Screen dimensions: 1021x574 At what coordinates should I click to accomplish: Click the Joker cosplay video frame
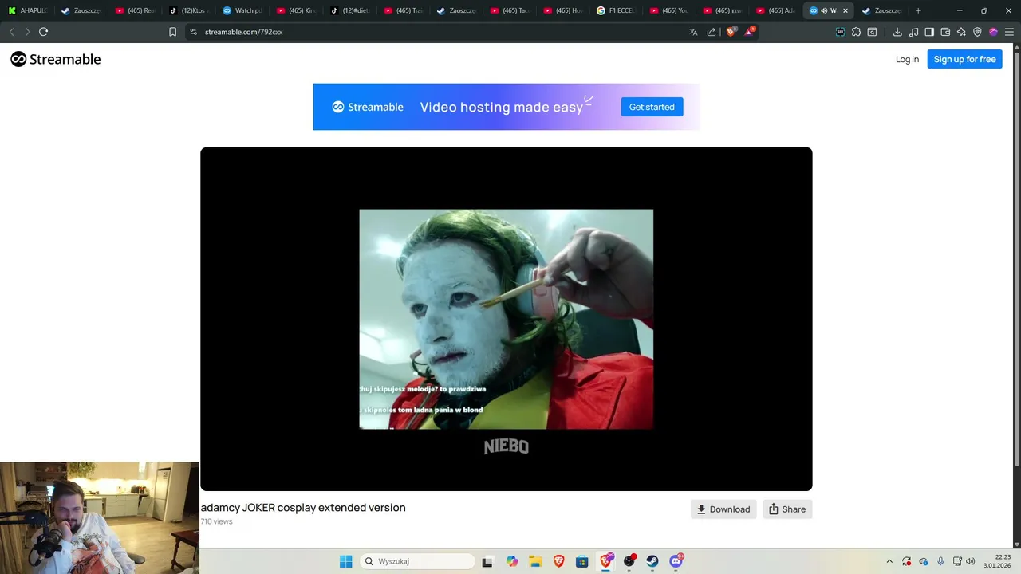click(x=506, y=319)
